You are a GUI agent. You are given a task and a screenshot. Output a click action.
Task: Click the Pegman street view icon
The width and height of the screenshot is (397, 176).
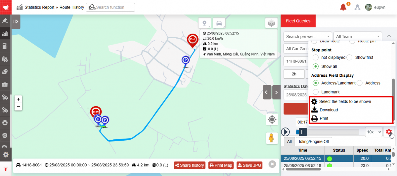(x=272, y=138)
